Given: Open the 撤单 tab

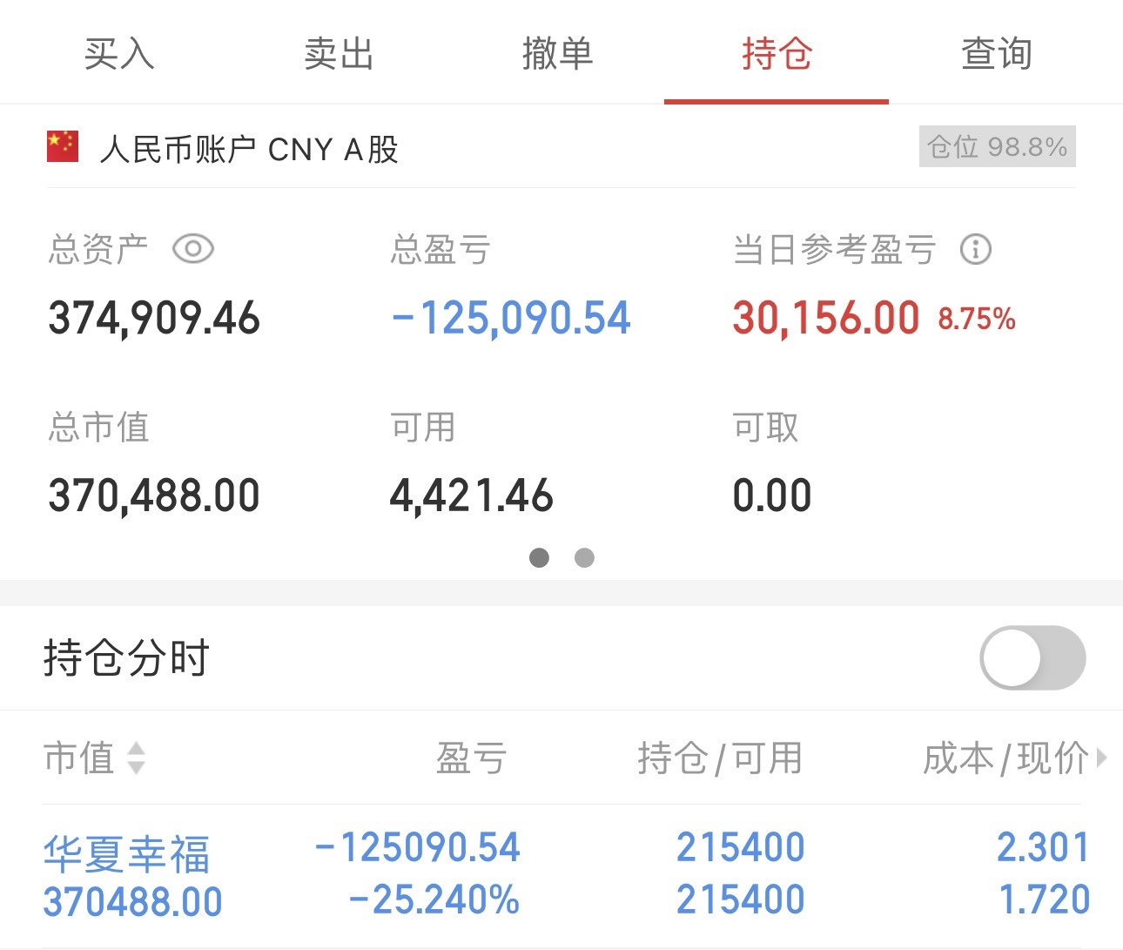Looking at the screenshot, I should (557, 53).
